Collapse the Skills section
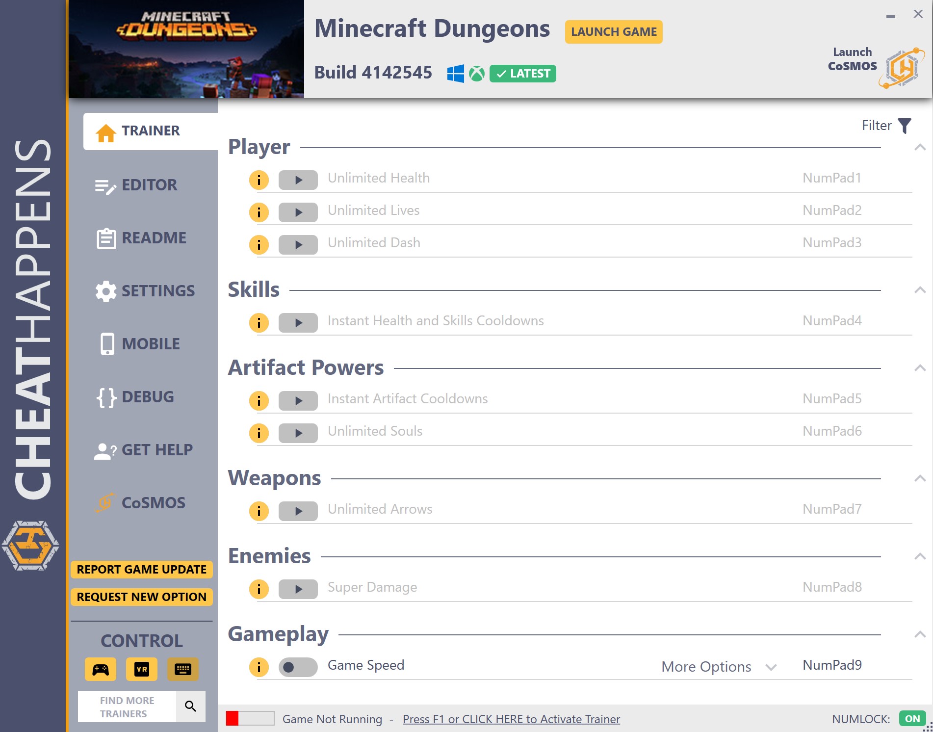The width and height of the screenshot is (933, 732). [x=920, y=290]
